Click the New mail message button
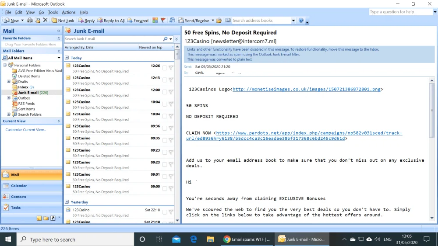This screenshot has height=246, width=438. pyautogui.click(x=11, y=21)
